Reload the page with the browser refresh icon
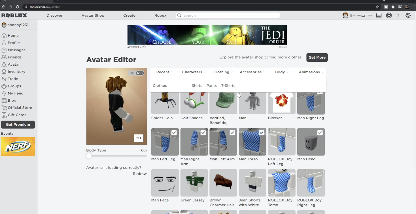 [x=18, y=7]
